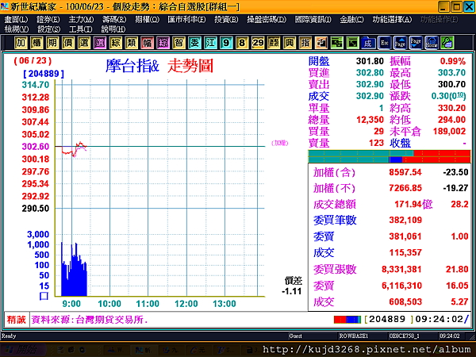Screen dimensions: 476x357
Task: Select the 成交總額 171.94億 value
Action: pos(413,205)
